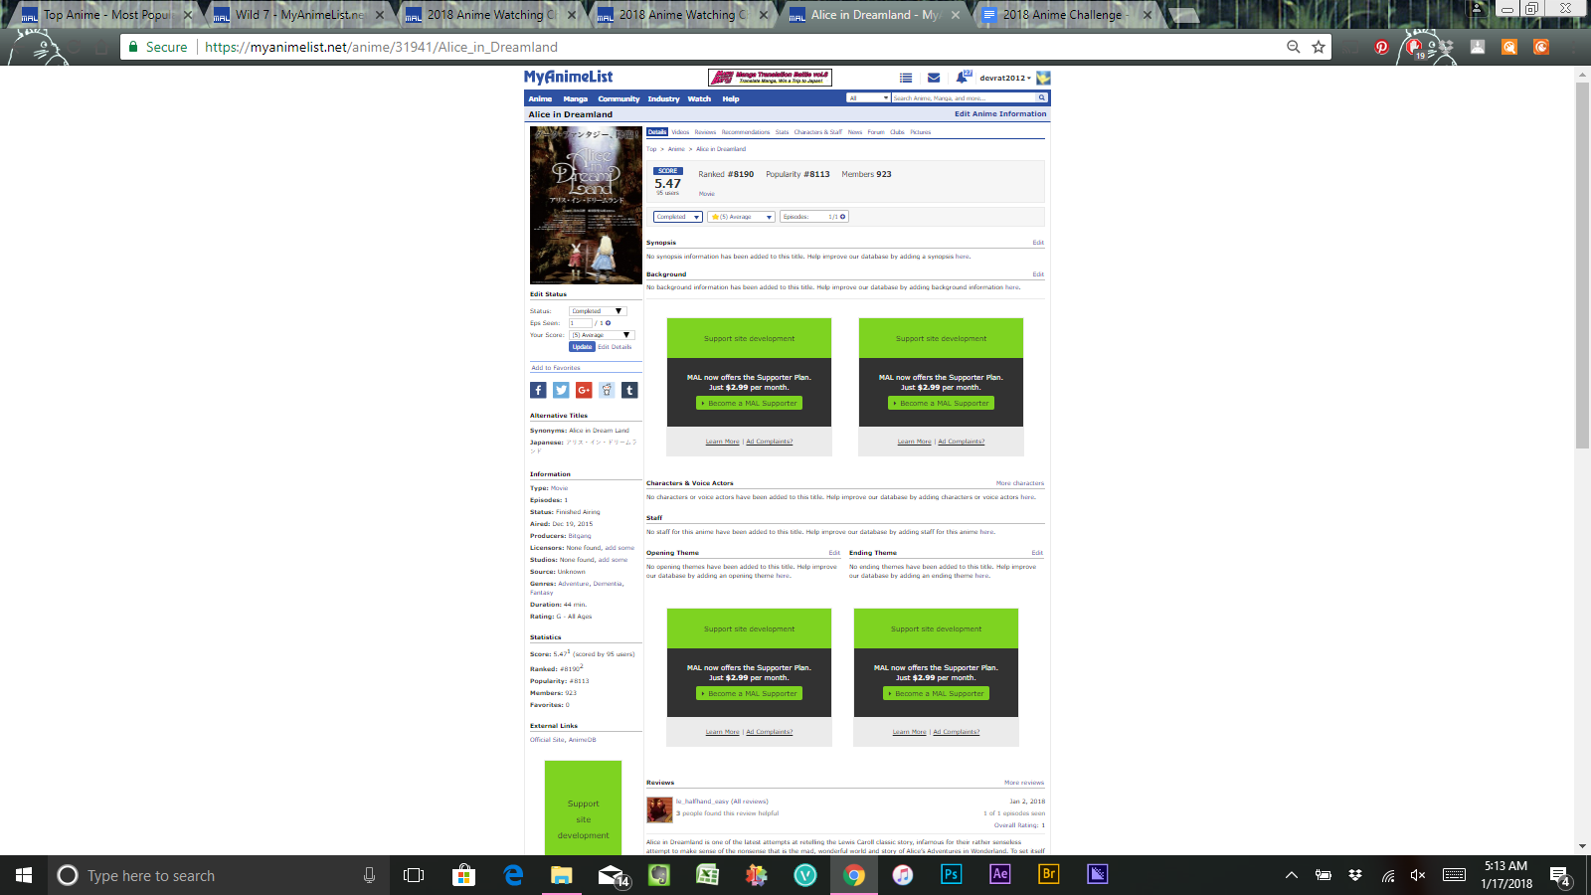Share on Reddit using sidebar icon

point(607,391)
